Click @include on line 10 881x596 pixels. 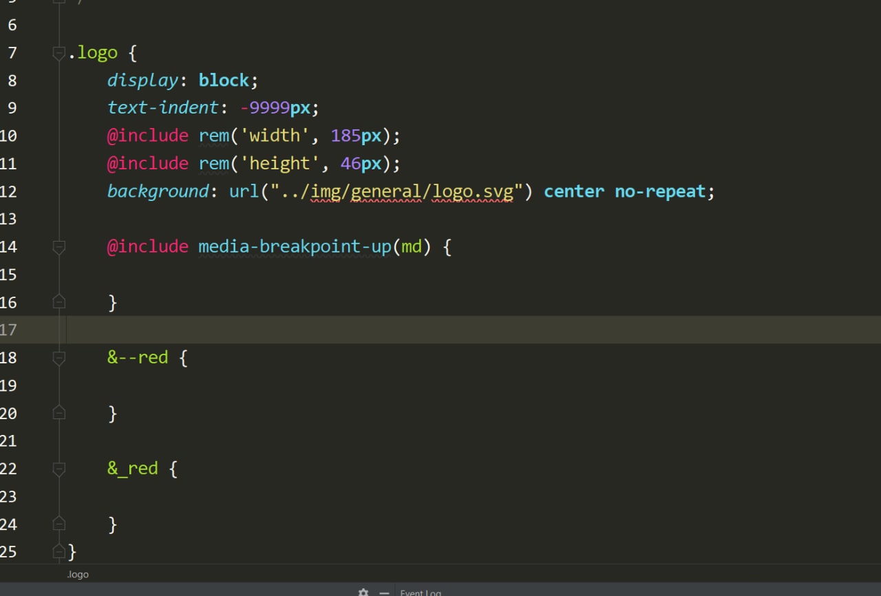148,136
